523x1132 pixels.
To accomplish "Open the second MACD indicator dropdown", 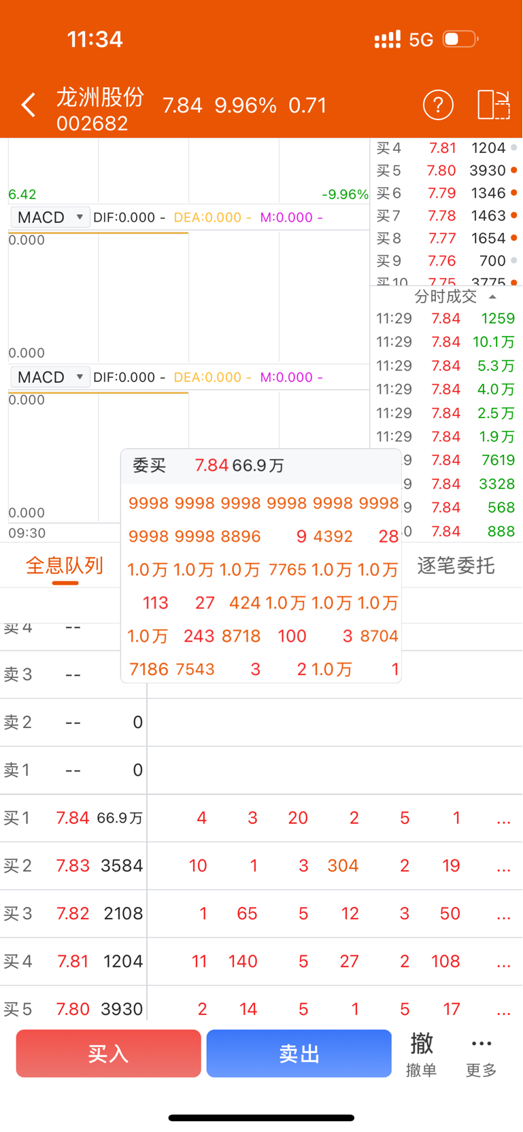I will 50,377.
